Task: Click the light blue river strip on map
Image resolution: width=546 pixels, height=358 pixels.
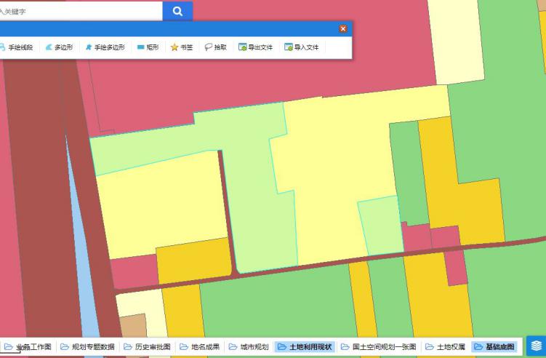Action: point(84,265)
